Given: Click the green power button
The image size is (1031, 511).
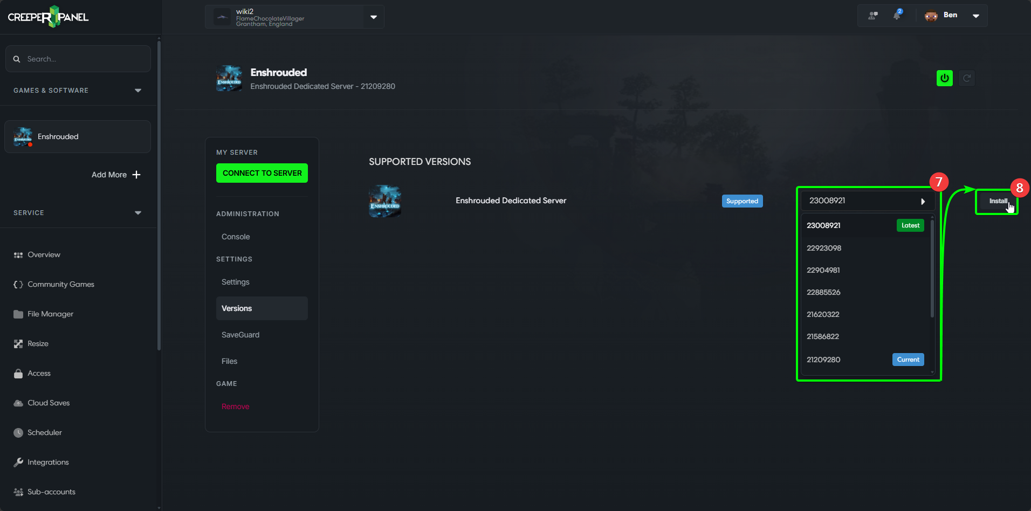Looking at the screenshot, I should point(945,78).
